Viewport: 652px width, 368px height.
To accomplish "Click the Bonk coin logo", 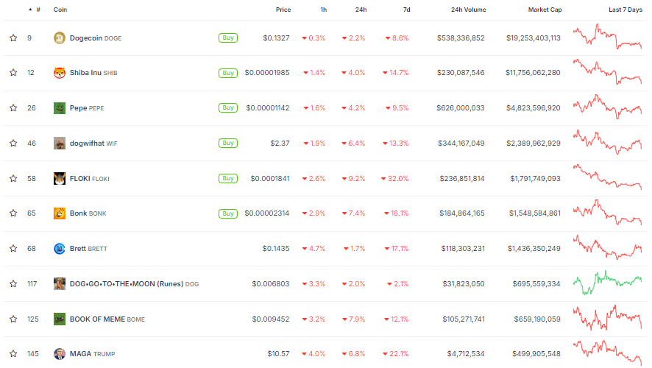I will pyautogui.click(x=60, y=213).
